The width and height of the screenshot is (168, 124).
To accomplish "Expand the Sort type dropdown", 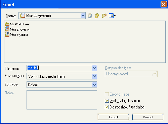I will (x=94, y=85).
